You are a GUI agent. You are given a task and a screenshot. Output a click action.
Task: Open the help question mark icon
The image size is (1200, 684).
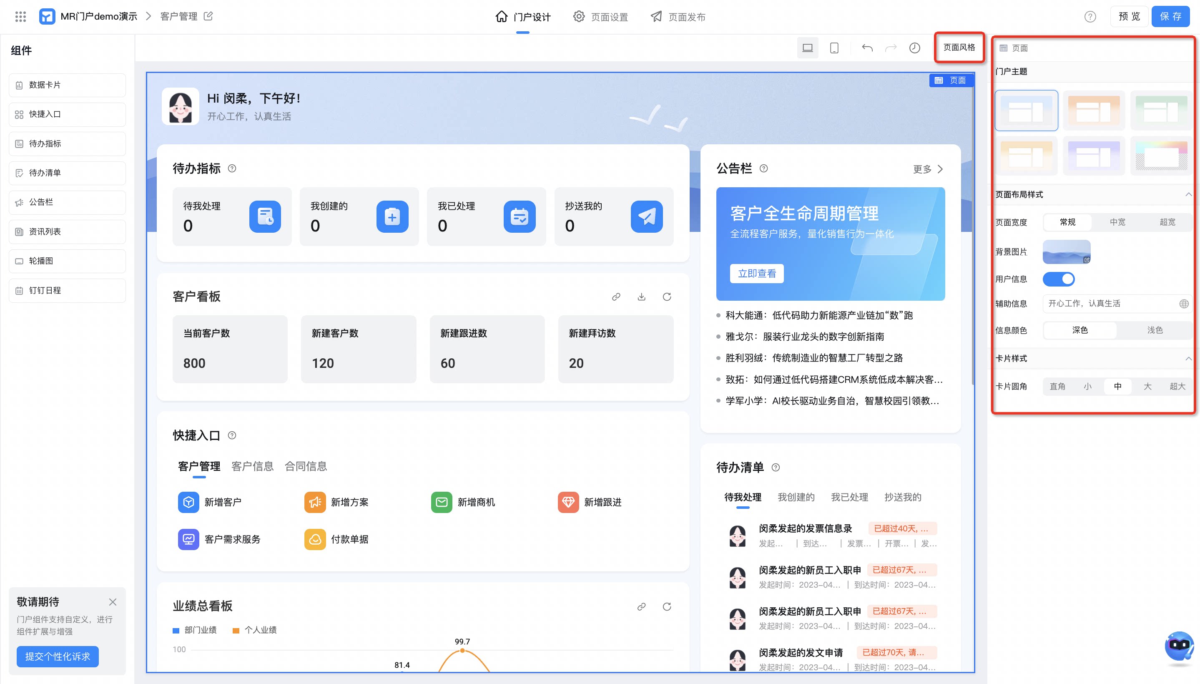point(1090,17)
